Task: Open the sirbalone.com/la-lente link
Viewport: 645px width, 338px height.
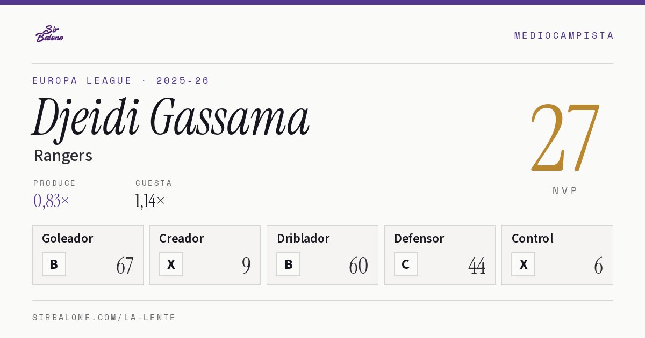Action: pyautogui.click(x=104, y=318)
